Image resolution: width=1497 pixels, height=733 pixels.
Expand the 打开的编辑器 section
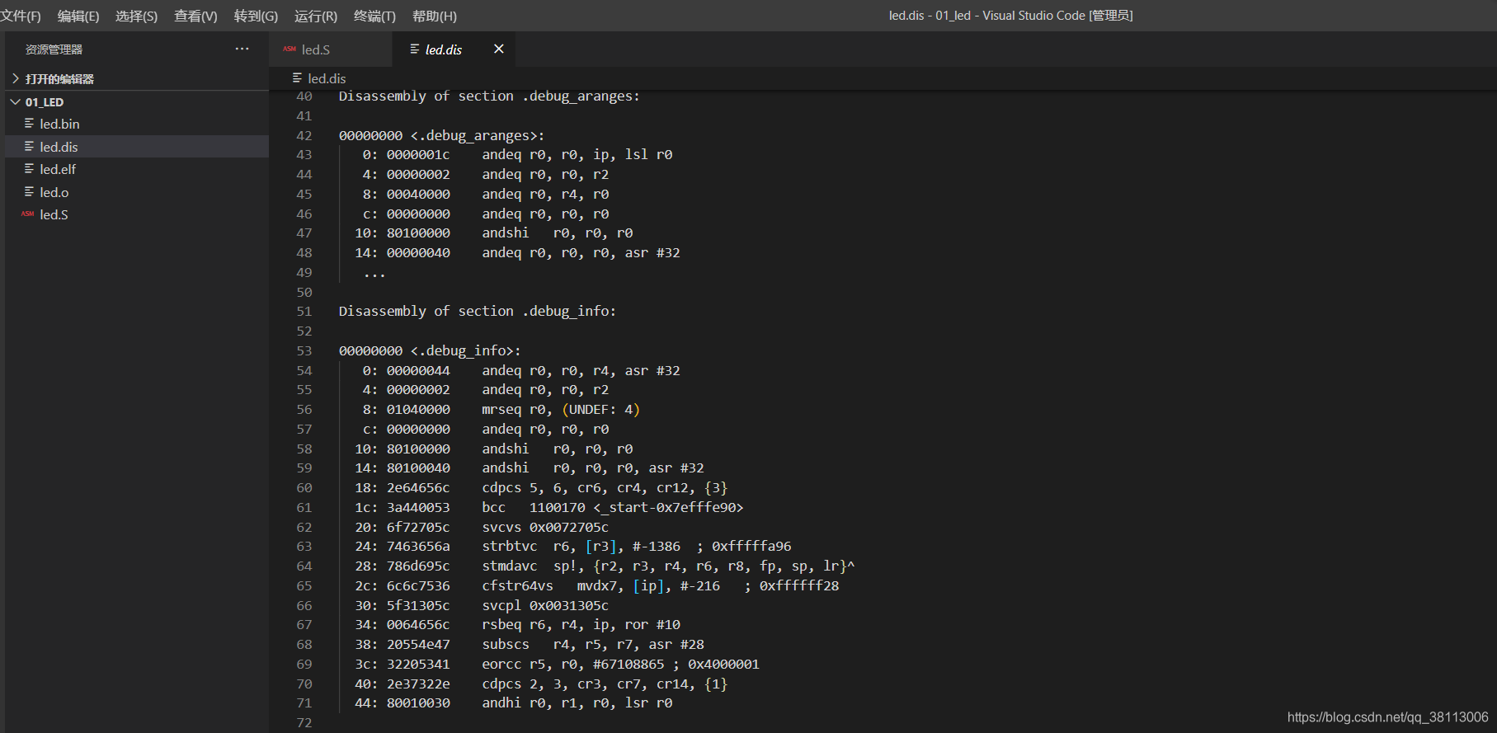137,79
